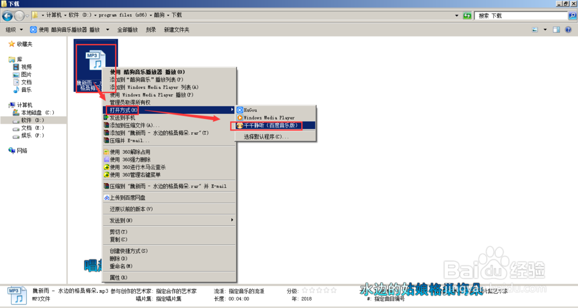Screen dimensions: 578x308
Task: Click 全部播放 toolbar button
Action: tap(128, 30)
